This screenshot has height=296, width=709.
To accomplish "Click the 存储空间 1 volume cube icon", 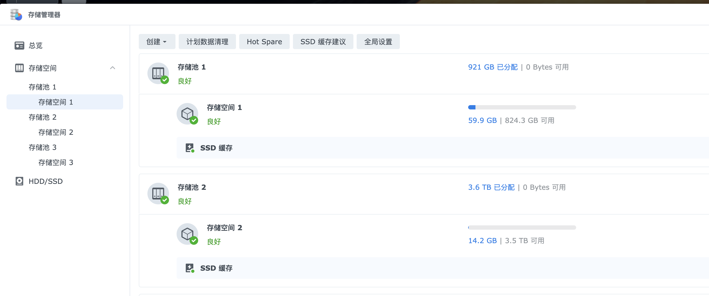I will pyautogui.click(x=187, y=114).
